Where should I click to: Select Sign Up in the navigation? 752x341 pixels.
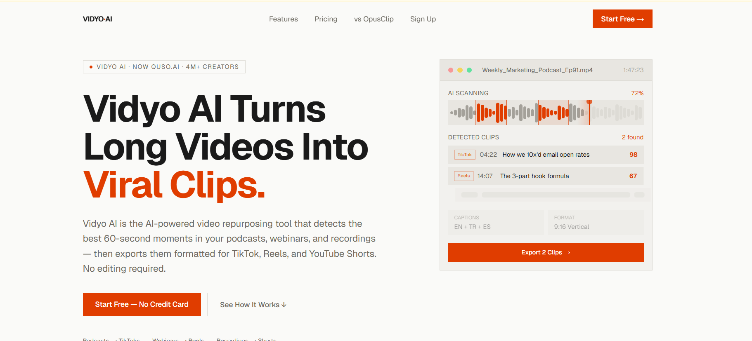[x=423, y=19]
